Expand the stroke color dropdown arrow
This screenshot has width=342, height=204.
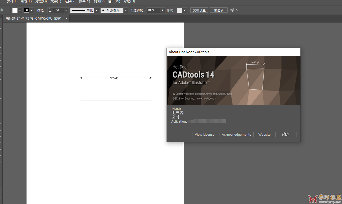point(32,10)
